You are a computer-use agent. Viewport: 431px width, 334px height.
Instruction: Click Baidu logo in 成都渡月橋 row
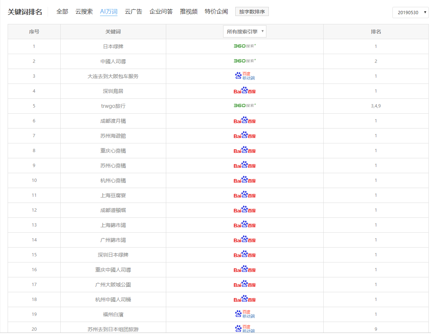point(245,121)
